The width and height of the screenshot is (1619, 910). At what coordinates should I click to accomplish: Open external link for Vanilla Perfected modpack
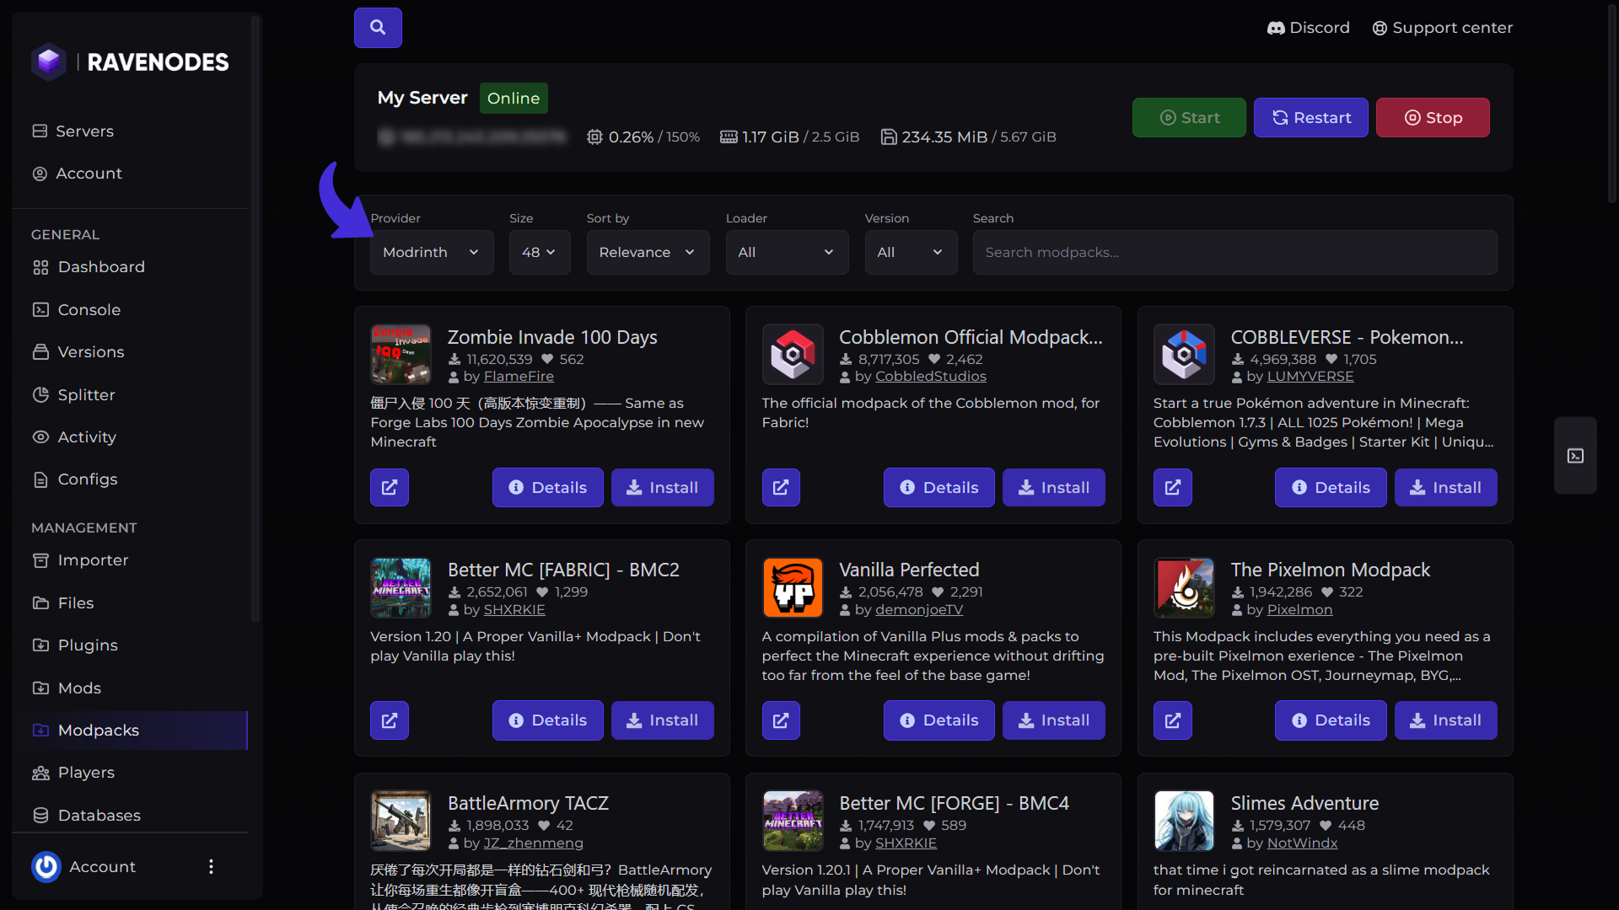tap(781, 720)
